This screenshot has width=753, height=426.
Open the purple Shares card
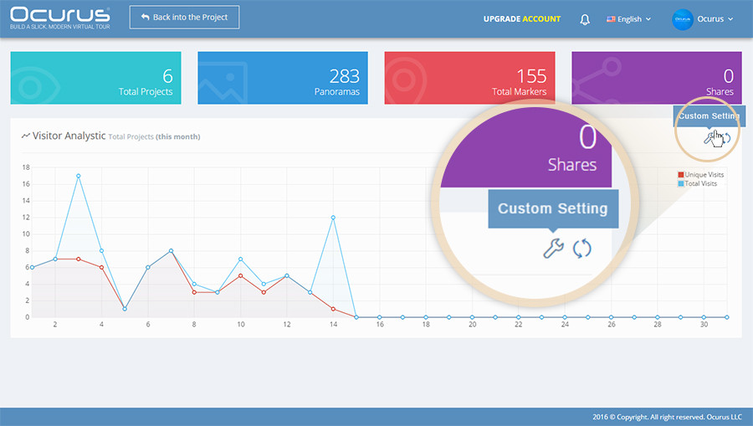(x=657, y=78)
